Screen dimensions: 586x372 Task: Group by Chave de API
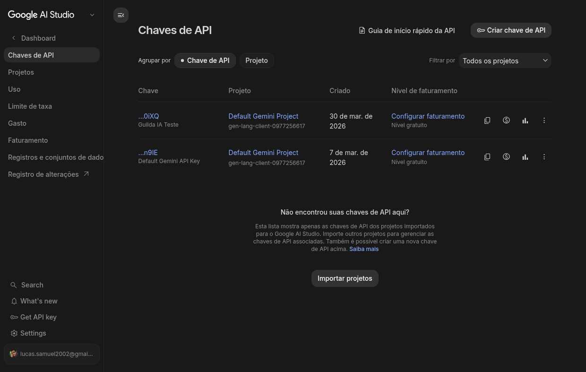coord(205,61)
